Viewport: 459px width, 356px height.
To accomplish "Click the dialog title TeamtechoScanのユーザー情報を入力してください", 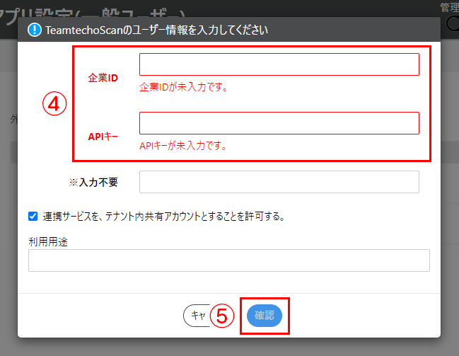I will (x=156, y=30).
